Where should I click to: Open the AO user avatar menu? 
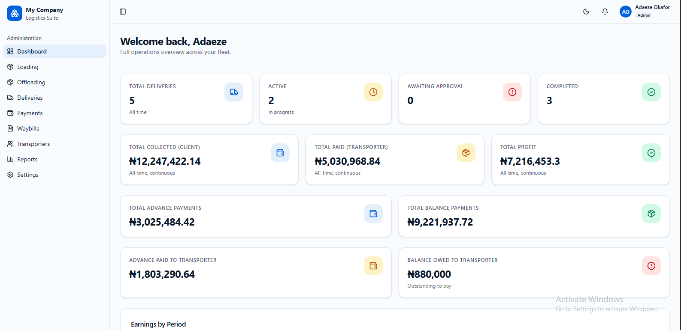click(626, 12)
